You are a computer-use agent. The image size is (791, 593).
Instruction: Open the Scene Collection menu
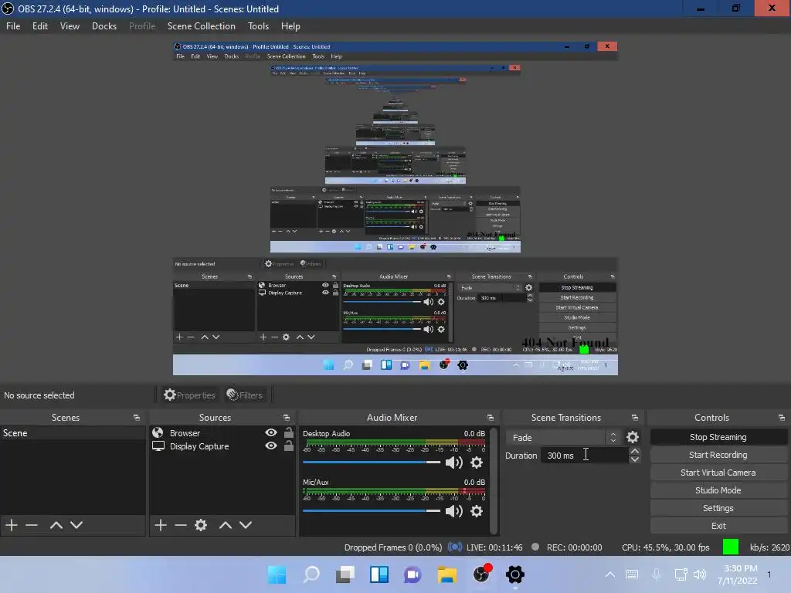coord(202,26)
